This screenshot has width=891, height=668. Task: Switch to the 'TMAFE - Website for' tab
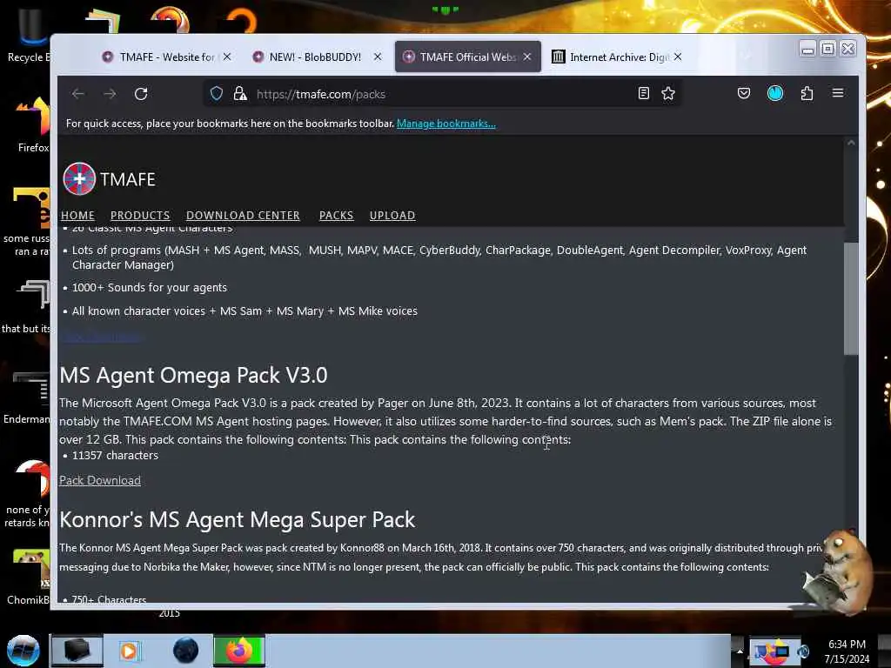click(164, 57)
